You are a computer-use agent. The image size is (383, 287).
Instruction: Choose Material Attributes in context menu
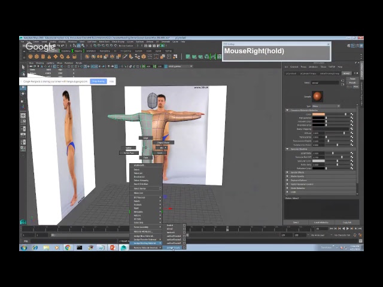click(145, 231)
